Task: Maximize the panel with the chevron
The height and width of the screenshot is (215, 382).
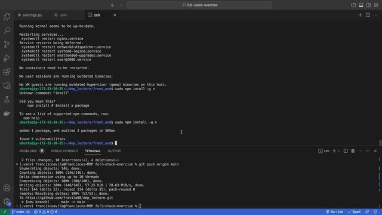Action: tap(368, 151)
